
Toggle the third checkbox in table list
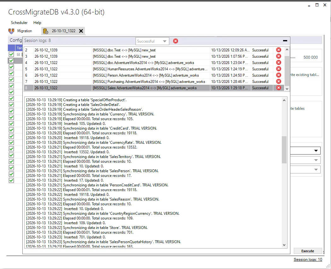pyautogui.click(x=11, y=67)
